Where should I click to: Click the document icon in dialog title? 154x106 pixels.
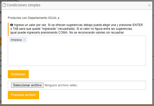[4, 5]
